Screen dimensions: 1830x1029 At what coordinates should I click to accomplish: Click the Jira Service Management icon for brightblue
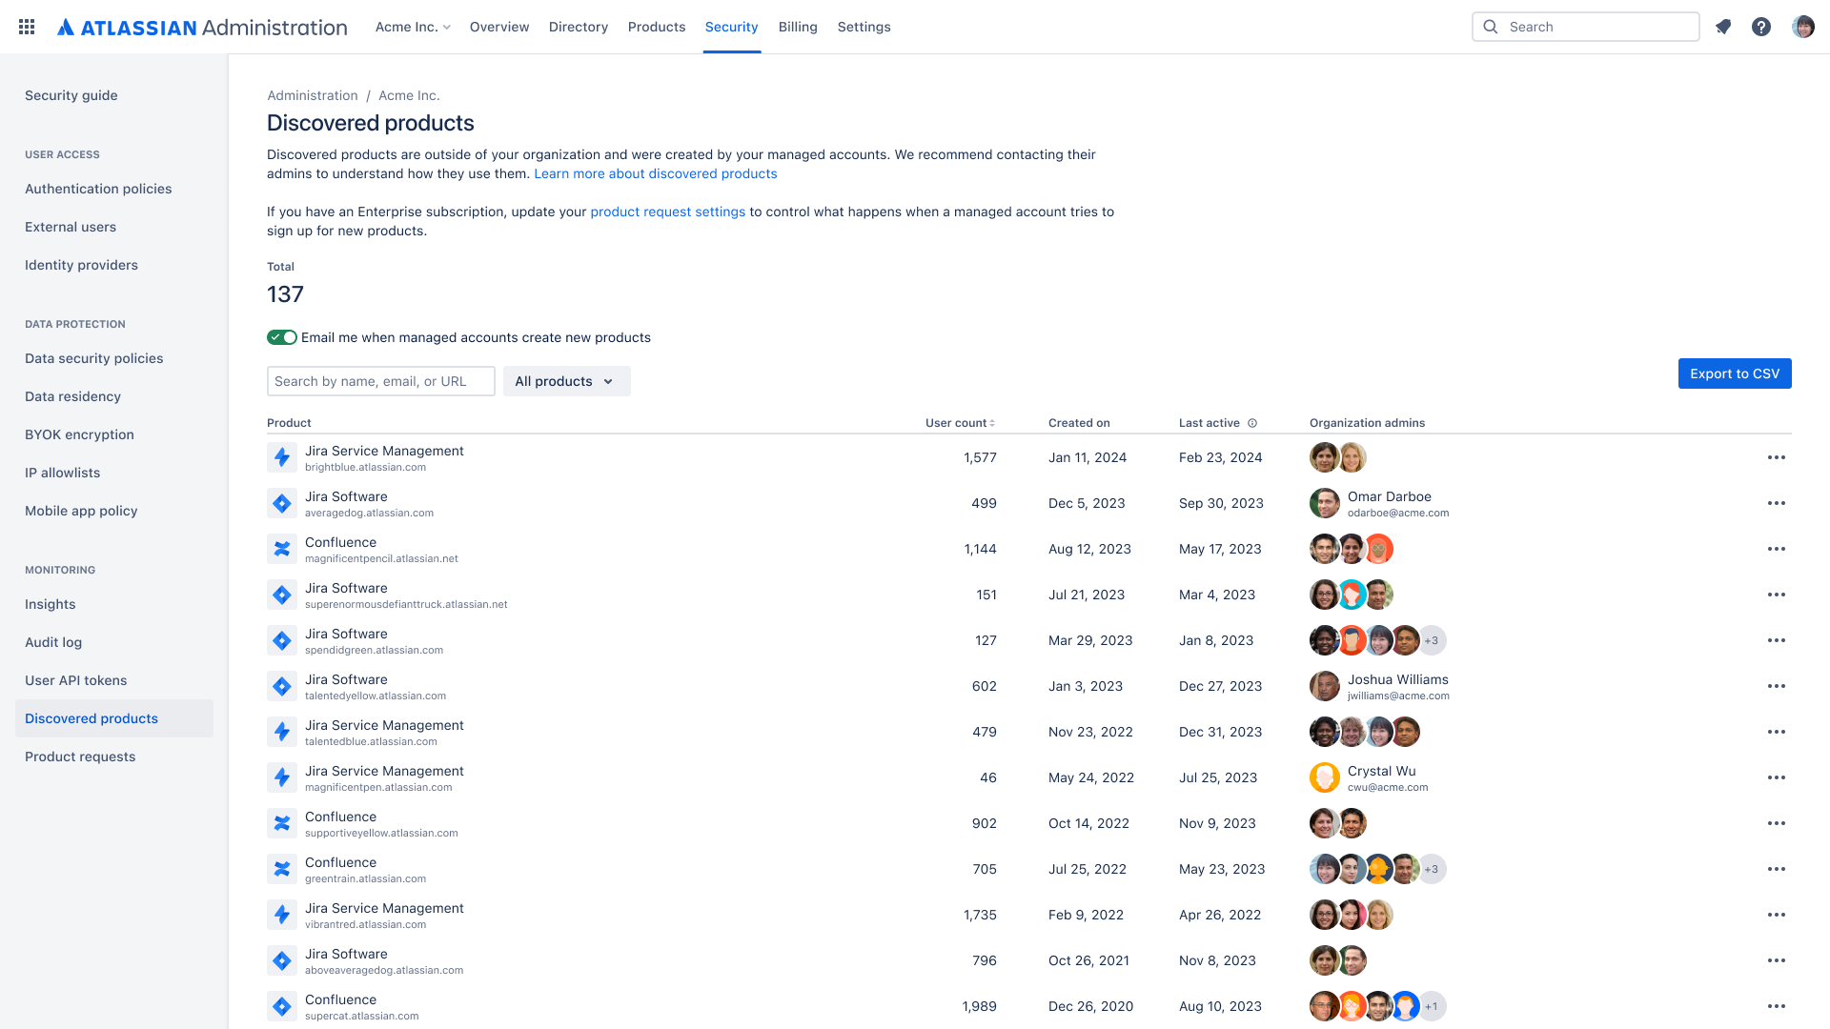(281, 457)
